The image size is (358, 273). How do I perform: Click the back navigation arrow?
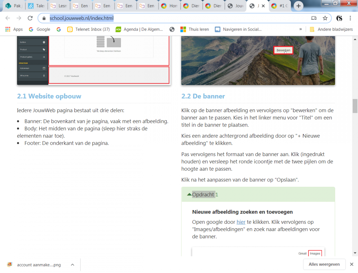pos(8,18)
